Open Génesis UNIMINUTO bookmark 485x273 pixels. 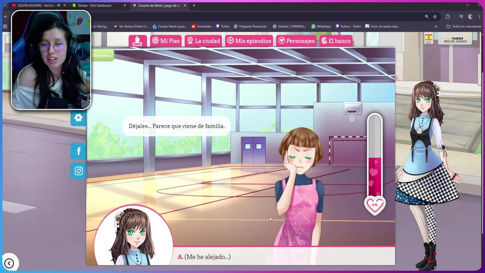pyautogui.click(x=289, y=26)
